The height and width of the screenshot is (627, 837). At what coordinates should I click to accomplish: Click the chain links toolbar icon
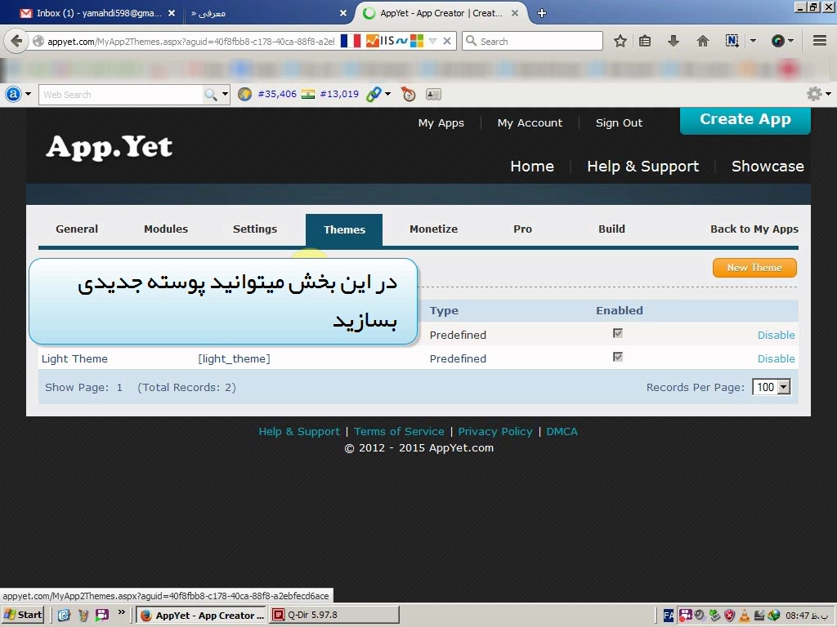click(374, 95)
